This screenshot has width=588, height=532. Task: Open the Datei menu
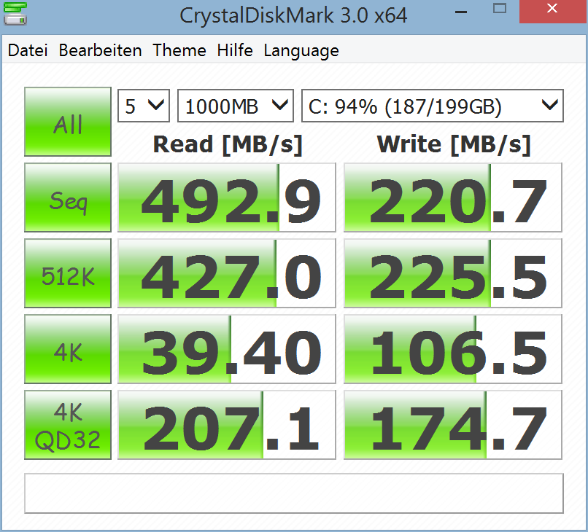(x=28, y=50)
